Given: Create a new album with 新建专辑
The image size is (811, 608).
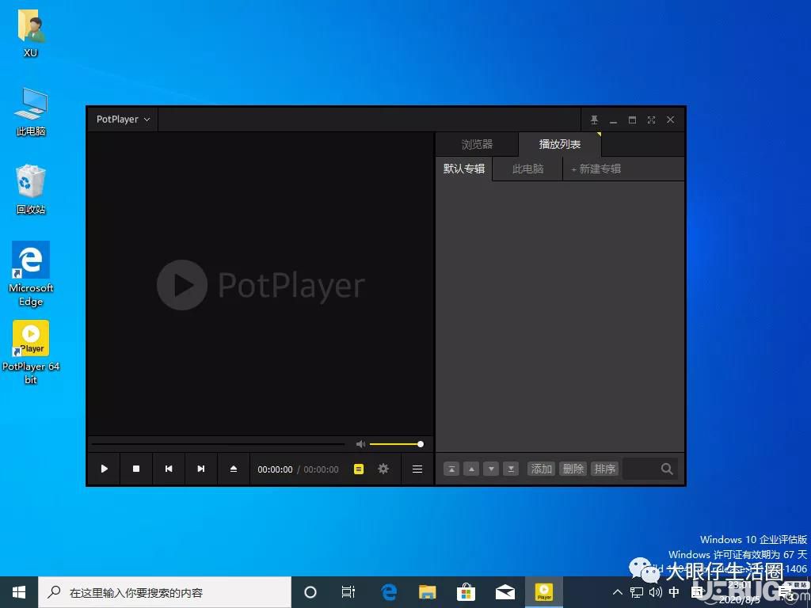Looking at the screenshot, I should pyautogui.click(x=596, y=169).
